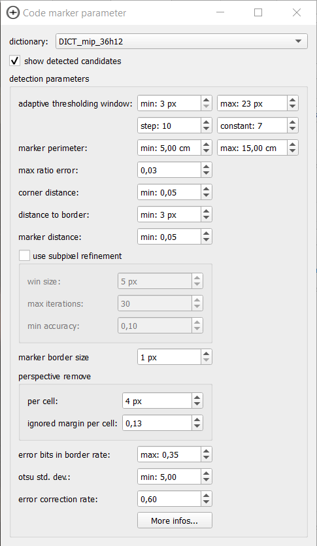Increase adaptive thresholding min window value

point(207,100)
